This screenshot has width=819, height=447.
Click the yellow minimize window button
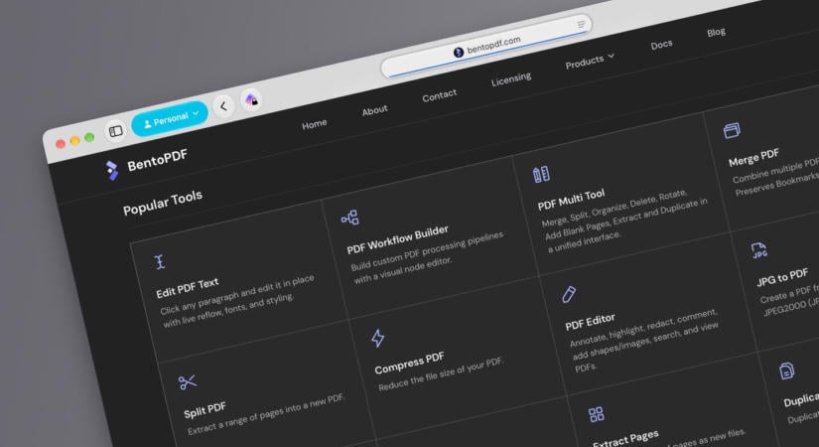pyautogui.click(x=75, y=140)
